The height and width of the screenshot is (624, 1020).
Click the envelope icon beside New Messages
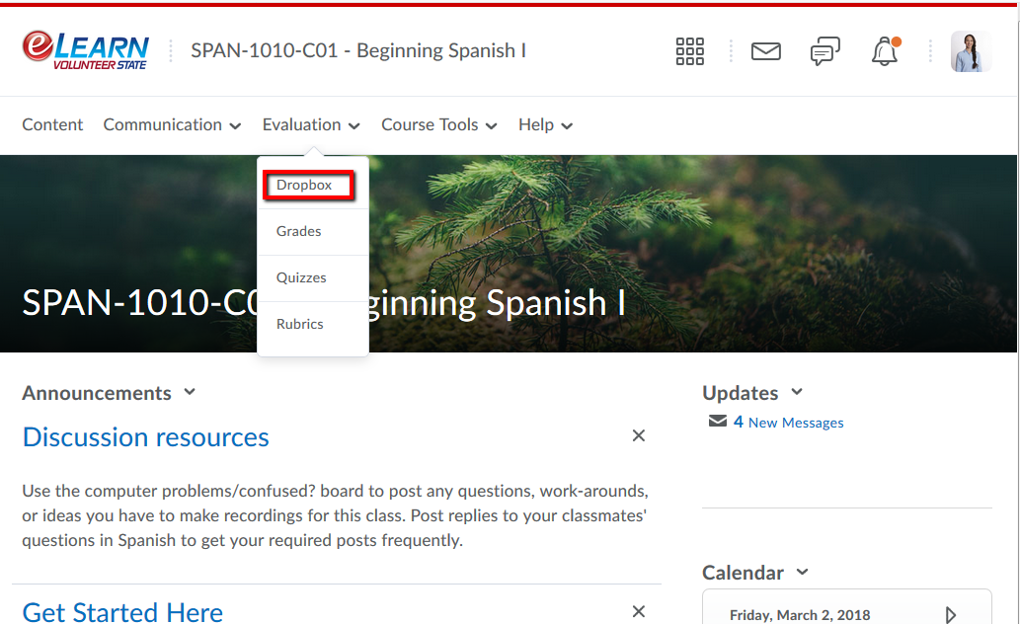(717, 422)
